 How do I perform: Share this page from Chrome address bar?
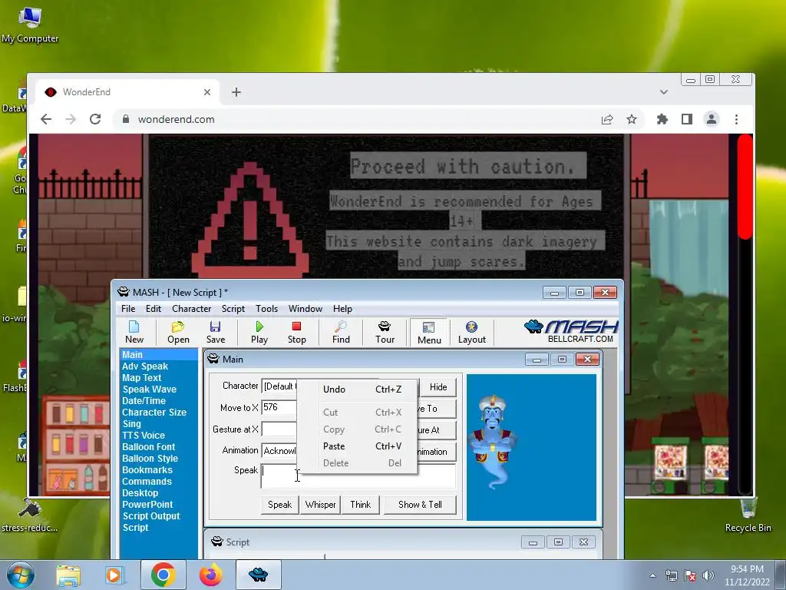click(x=607, y=119)
